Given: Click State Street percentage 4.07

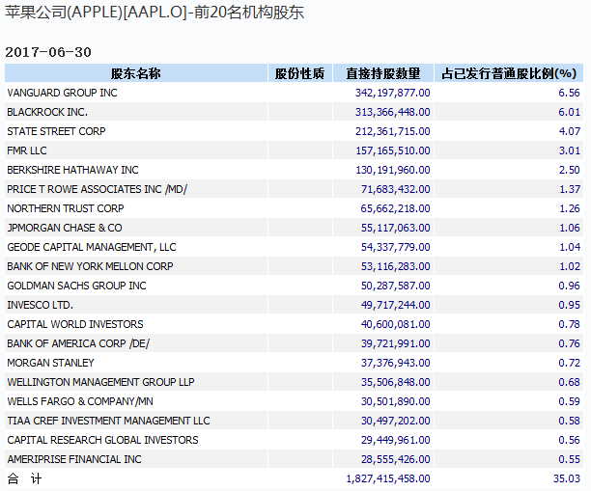Looking at the screenshot, I should tap(569, 131).
